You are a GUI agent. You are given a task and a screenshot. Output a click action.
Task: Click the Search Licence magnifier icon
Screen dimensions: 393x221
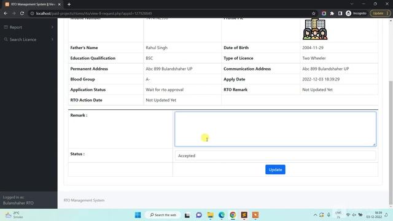(x=6, y=39)
